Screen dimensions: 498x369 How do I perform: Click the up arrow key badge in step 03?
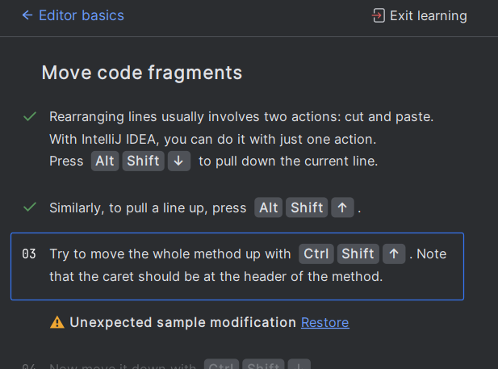[394, 254]
